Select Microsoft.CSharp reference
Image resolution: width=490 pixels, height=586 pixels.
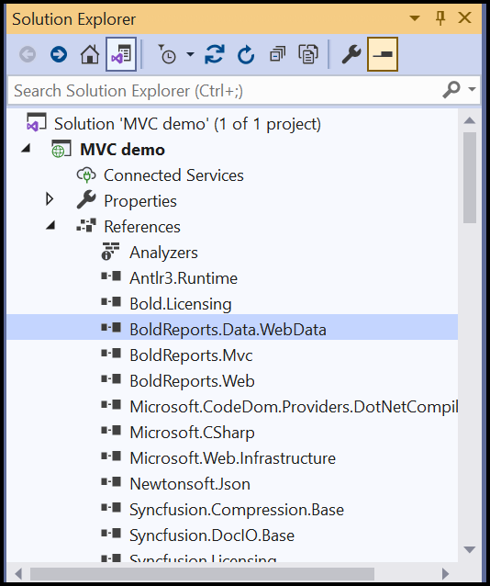[x=192, y=433]
